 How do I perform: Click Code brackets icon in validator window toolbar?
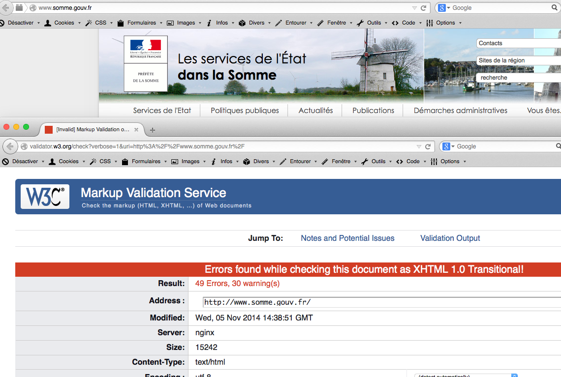400,162
